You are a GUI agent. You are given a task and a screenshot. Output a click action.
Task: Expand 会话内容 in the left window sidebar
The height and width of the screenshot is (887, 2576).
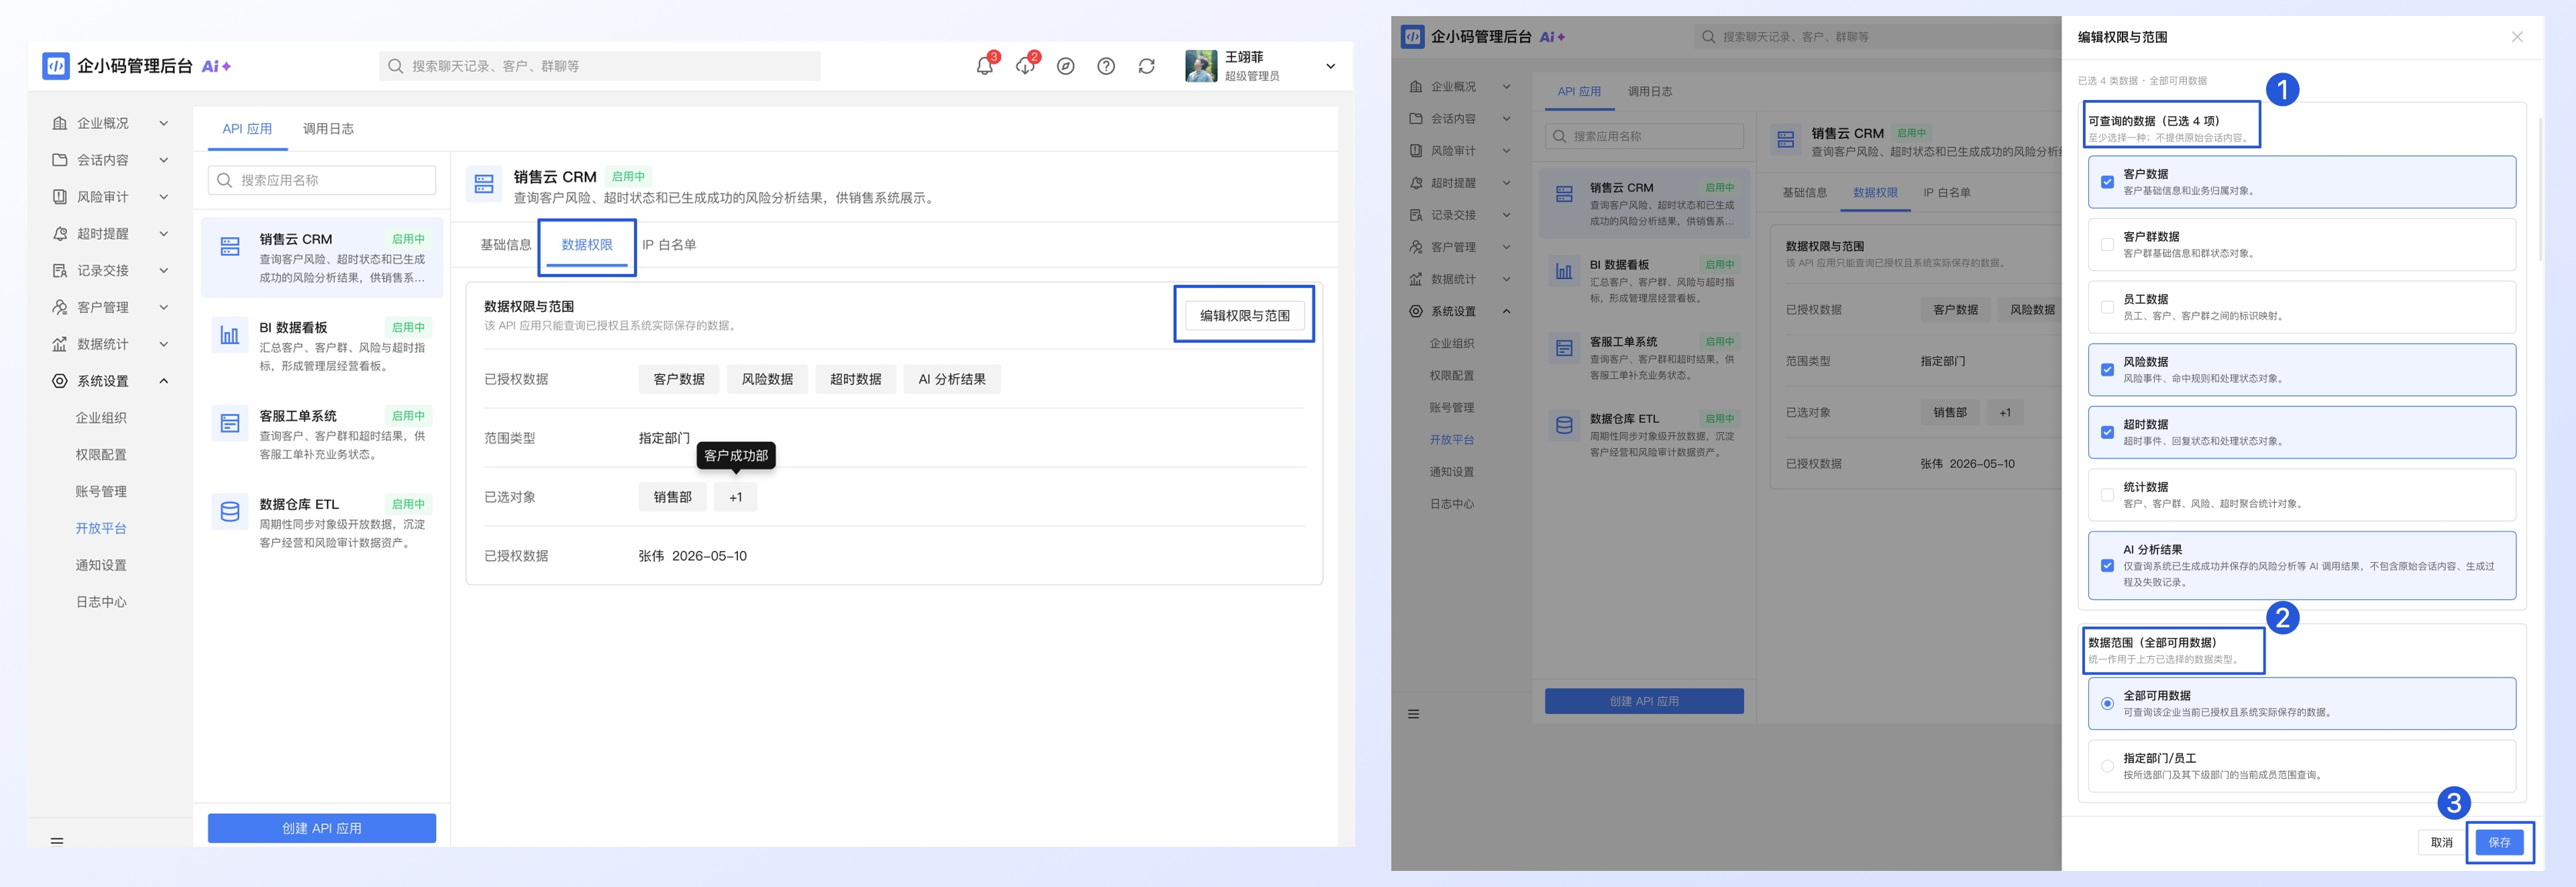pyautogui.click(x=164, y=160)
